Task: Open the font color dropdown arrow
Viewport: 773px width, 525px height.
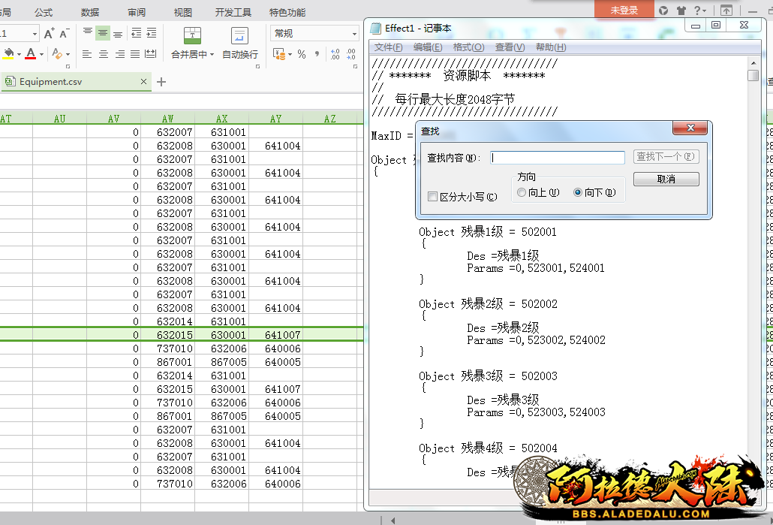Action: [x=41, y=55]
